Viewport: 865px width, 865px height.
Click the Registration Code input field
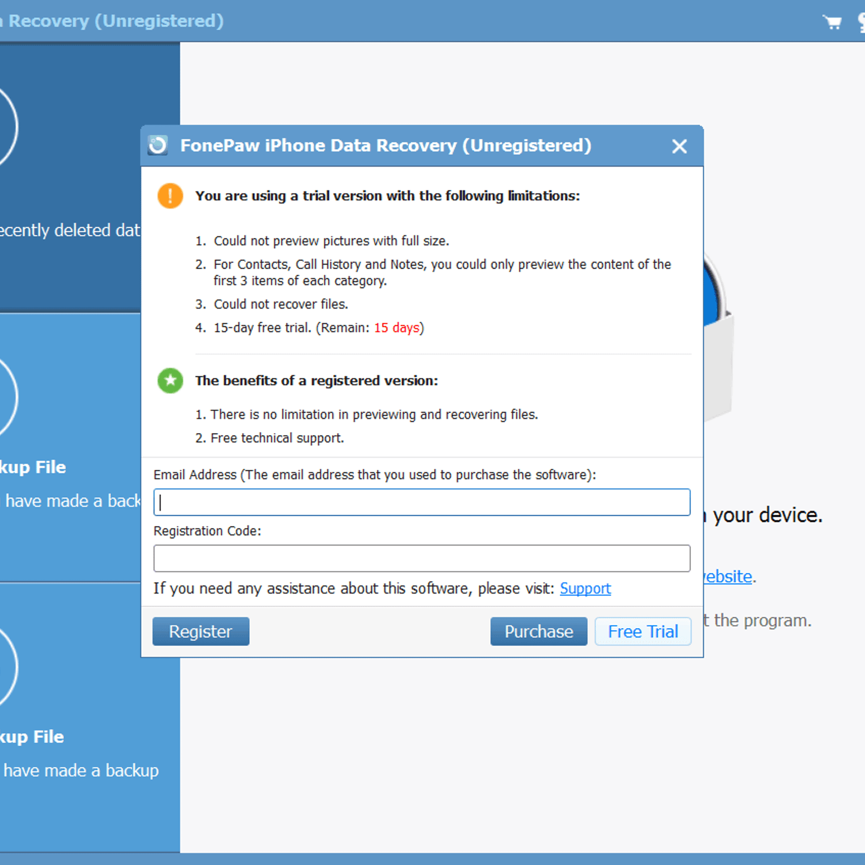422,558
